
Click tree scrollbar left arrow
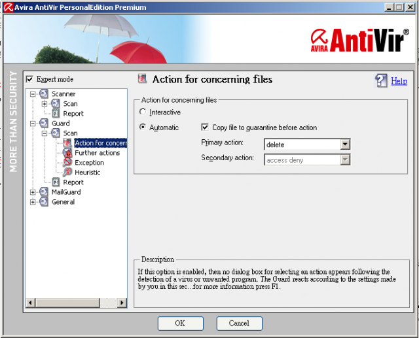pos(30,303)
